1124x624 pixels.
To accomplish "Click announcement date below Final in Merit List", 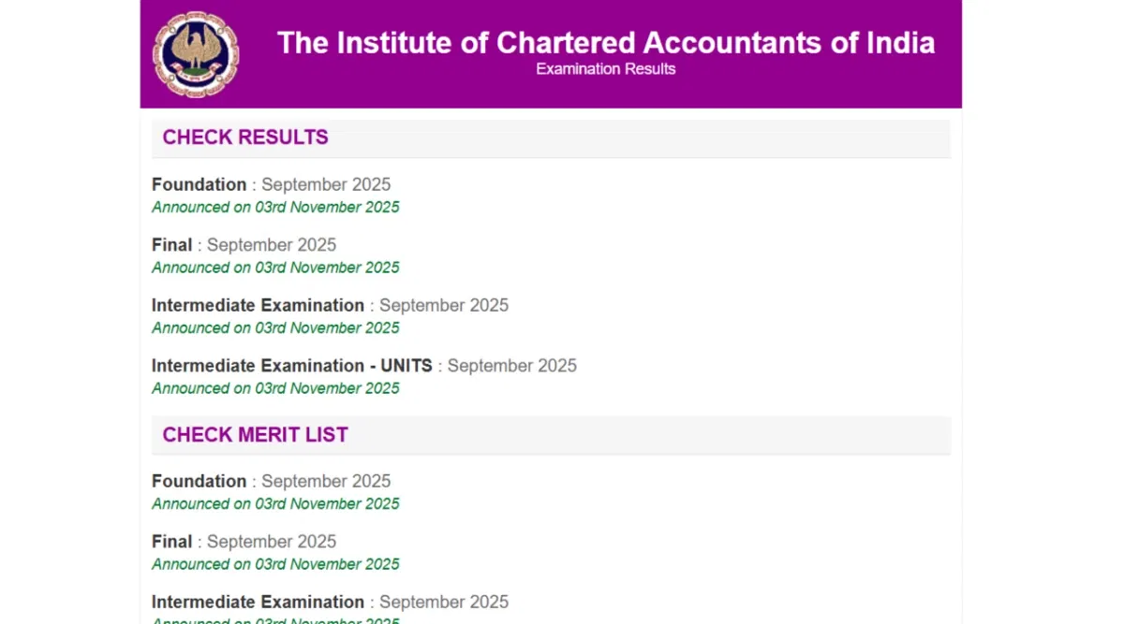I will (x=275, y=564).
